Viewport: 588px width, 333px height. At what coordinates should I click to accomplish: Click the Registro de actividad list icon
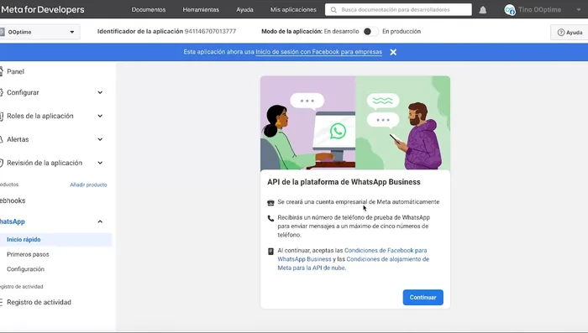1,302
